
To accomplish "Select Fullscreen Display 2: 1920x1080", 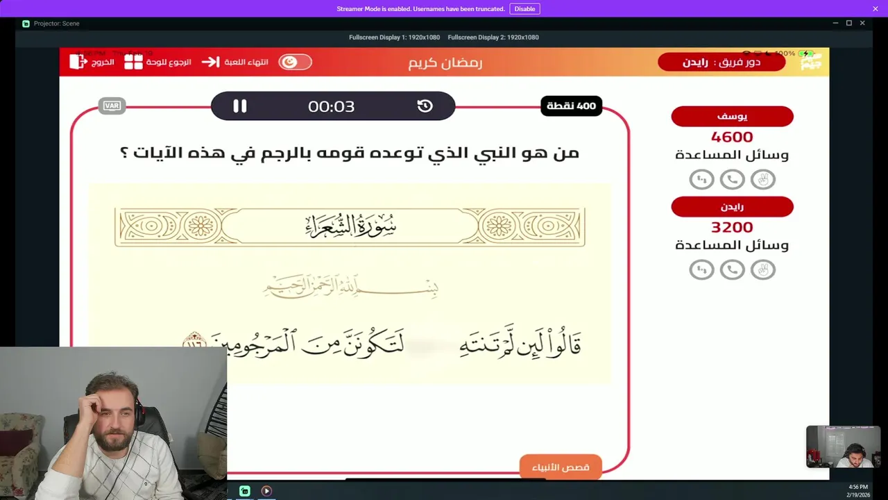I will [493, 37].
